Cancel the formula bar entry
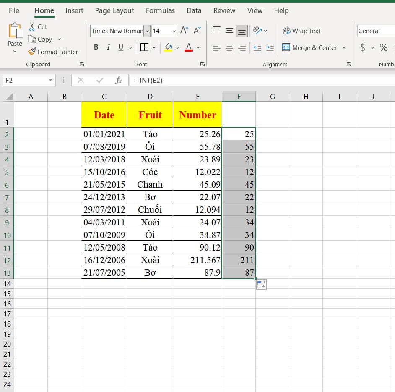 [x=81, y=81]
